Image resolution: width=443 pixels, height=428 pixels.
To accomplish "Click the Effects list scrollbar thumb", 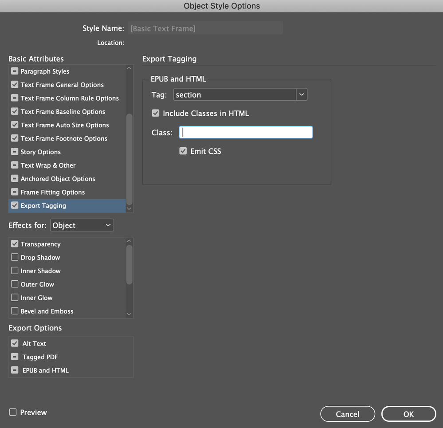I will [x=129, y=264].
